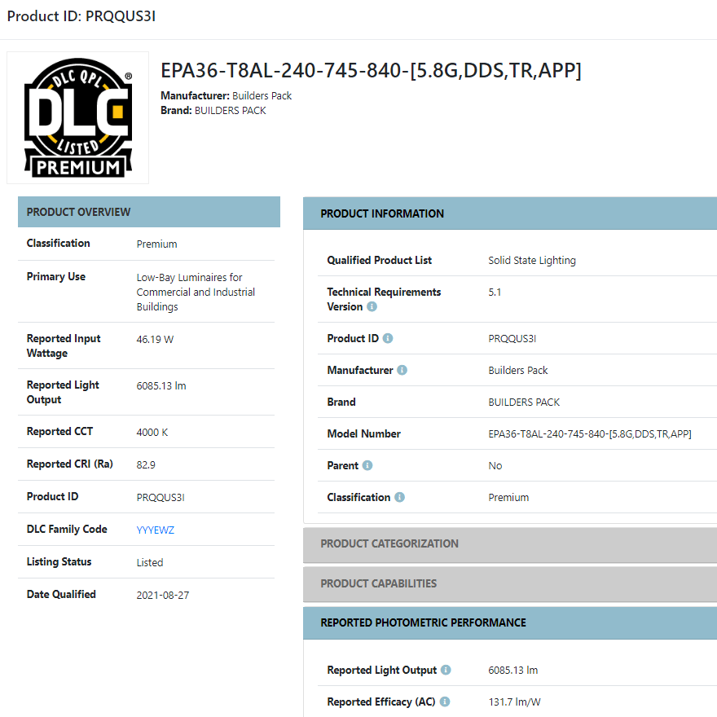
Task: Click the Product ID title at page top
Action: click(81, 16)
